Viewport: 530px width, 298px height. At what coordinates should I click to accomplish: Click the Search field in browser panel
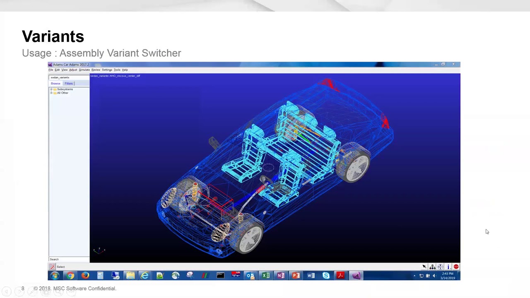[69, 260]
